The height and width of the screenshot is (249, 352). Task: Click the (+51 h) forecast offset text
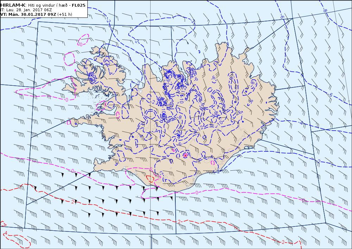point(65,14)
